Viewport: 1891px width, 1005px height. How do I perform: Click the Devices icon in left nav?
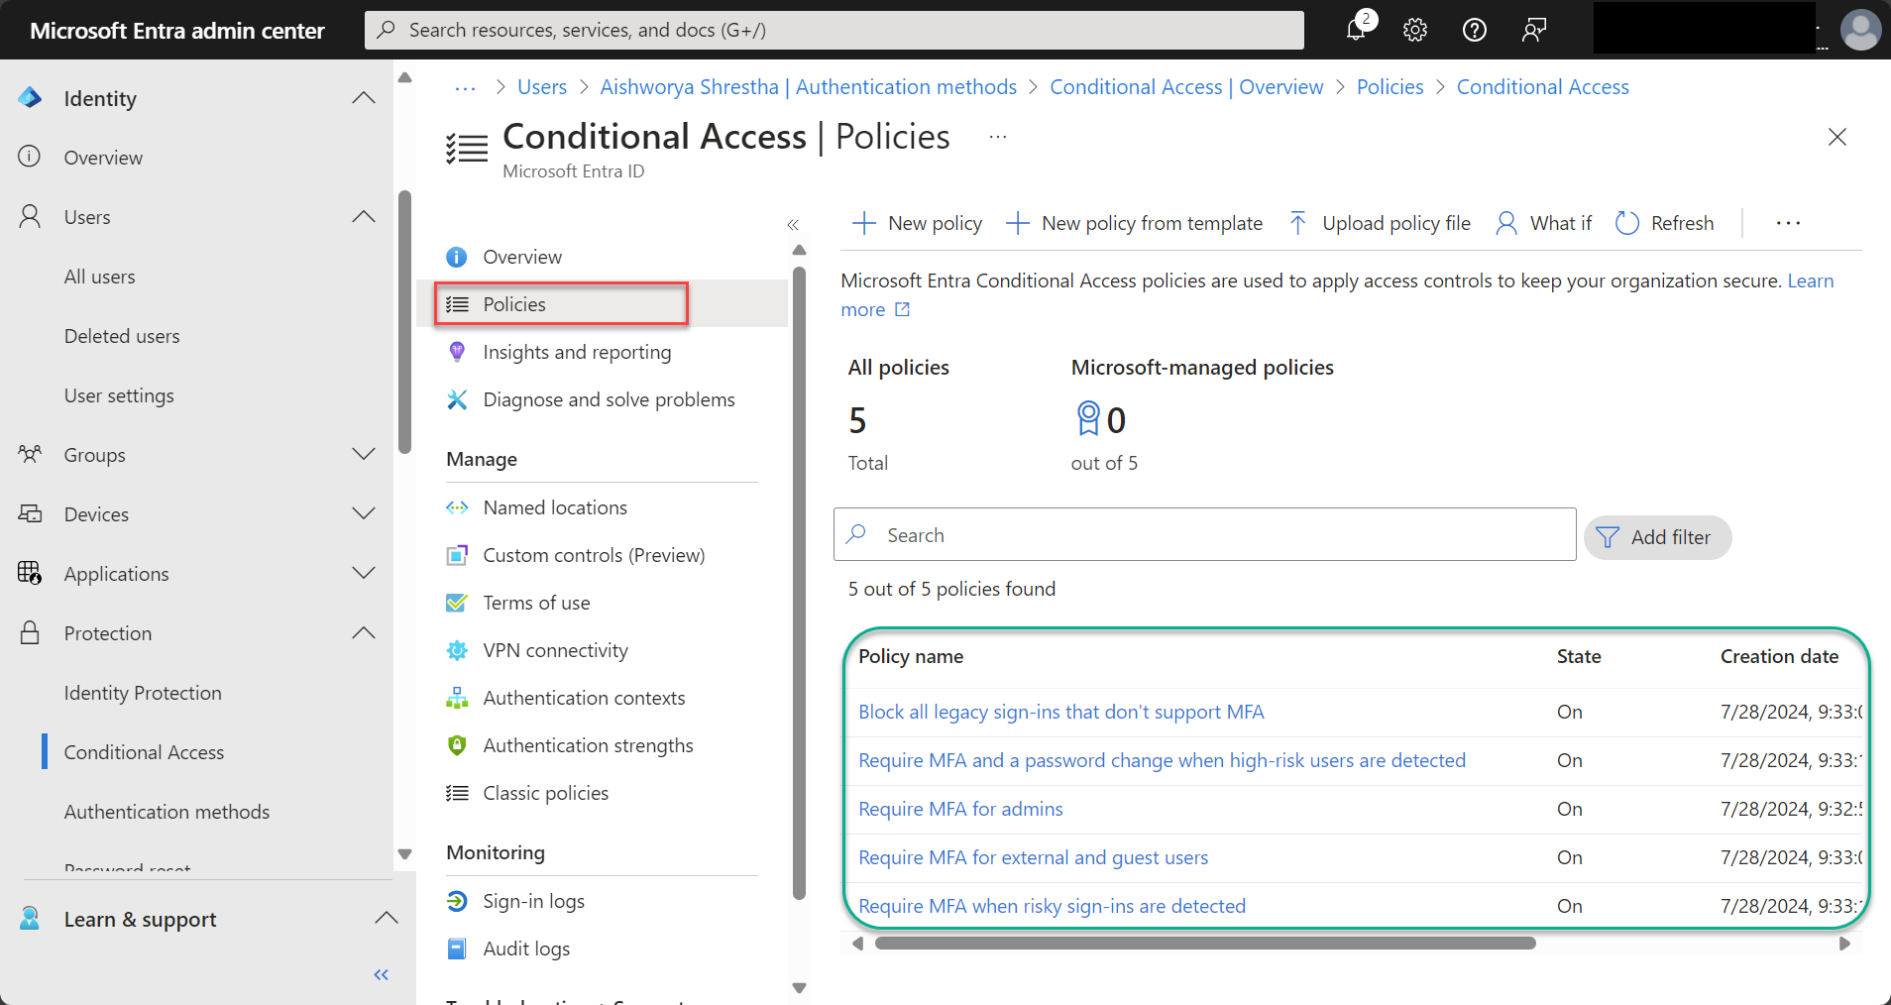point(30,513)
